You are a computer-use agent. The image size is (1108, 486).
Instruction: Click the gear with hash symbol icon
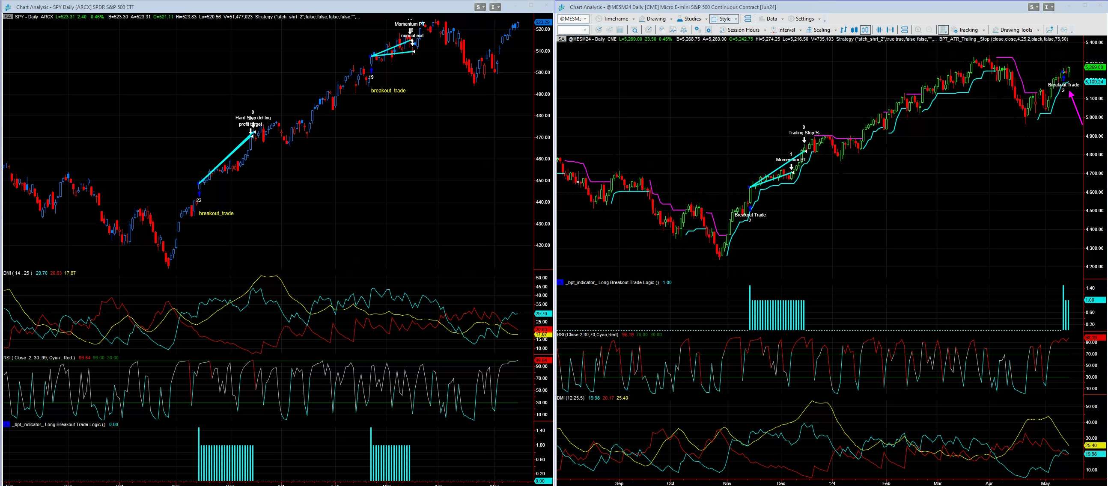click(x=698, y=30)
